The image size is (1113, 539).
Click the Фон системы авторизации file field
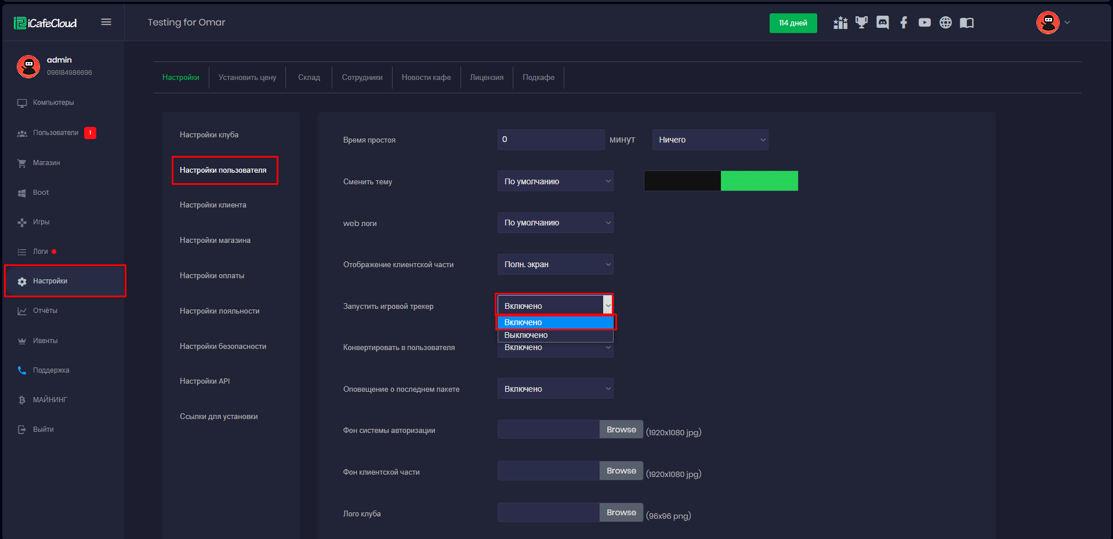(549, 429)
